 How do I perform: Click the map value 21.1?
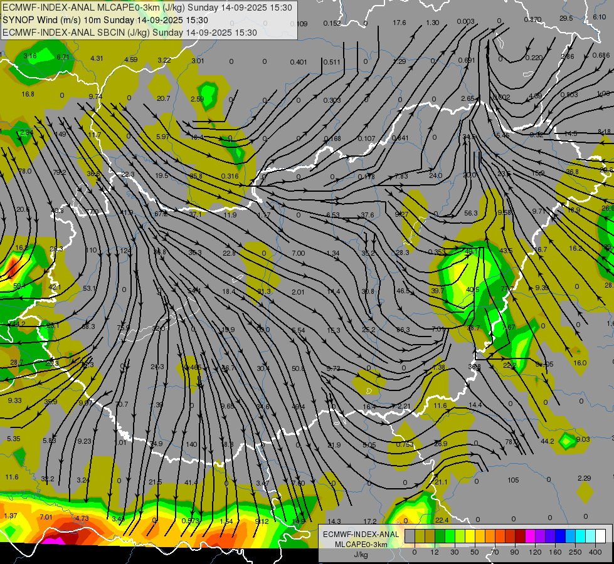pos(441,482)
